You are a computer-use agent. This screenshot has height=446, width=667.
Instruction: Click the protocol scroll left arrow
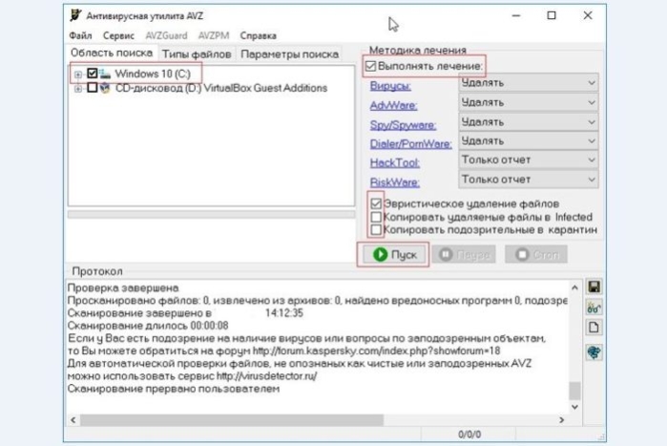(73, 420)
